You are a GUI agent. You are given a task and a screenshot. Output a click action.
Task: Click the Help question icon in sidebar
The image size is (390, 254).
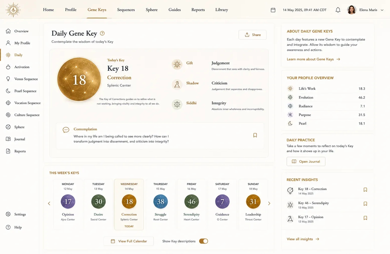[8, 227]
